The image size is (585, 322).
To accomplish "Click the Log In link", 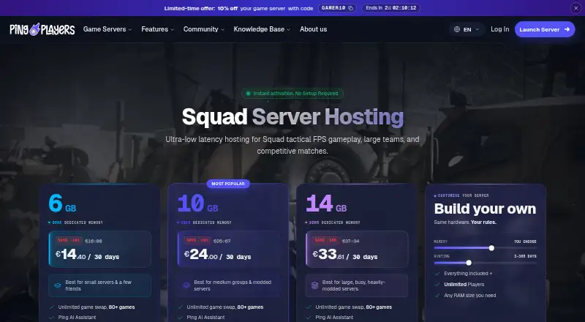I will [500, 29].
